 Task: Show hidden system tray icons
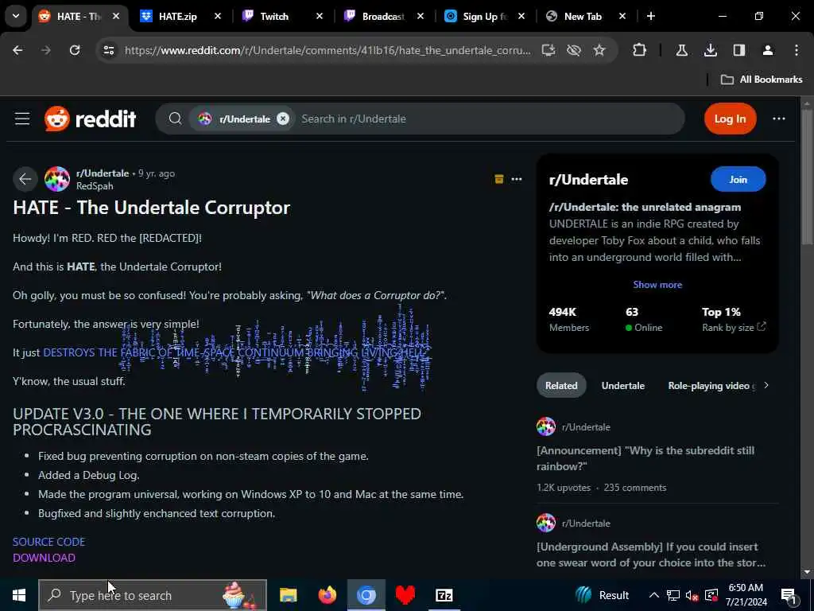pos(654,595)
